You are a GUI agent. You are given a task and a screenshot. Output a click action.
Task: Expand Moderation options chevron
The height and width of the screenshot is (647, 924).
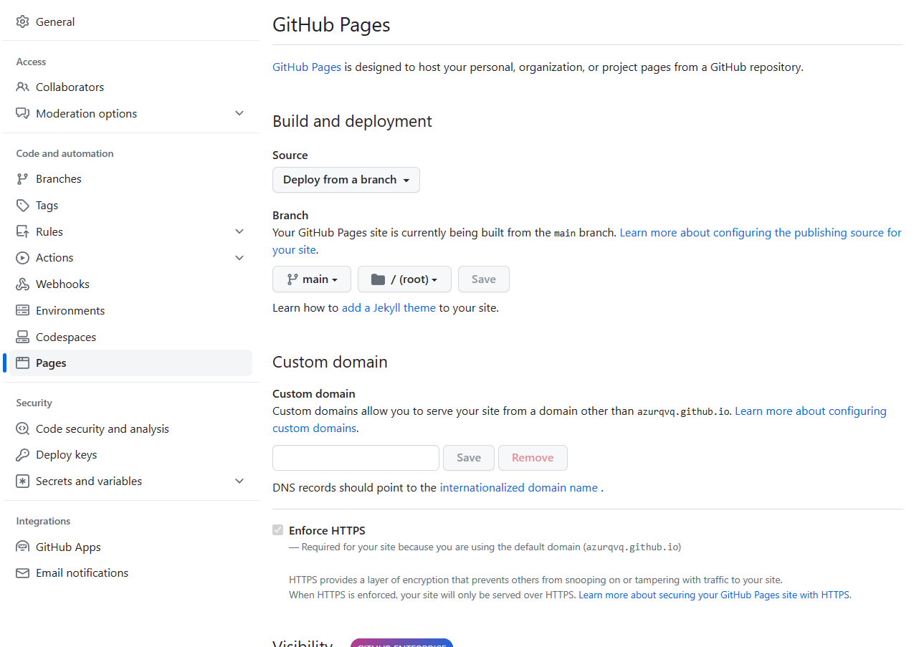[x=239, y=113]
